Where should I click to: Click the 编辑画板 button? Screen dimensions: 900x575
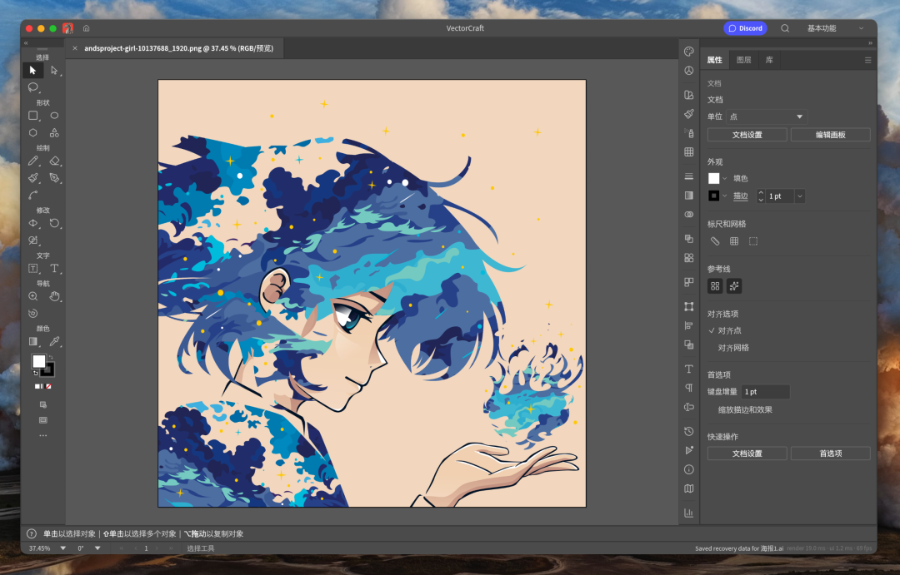[x=830, y=135]
